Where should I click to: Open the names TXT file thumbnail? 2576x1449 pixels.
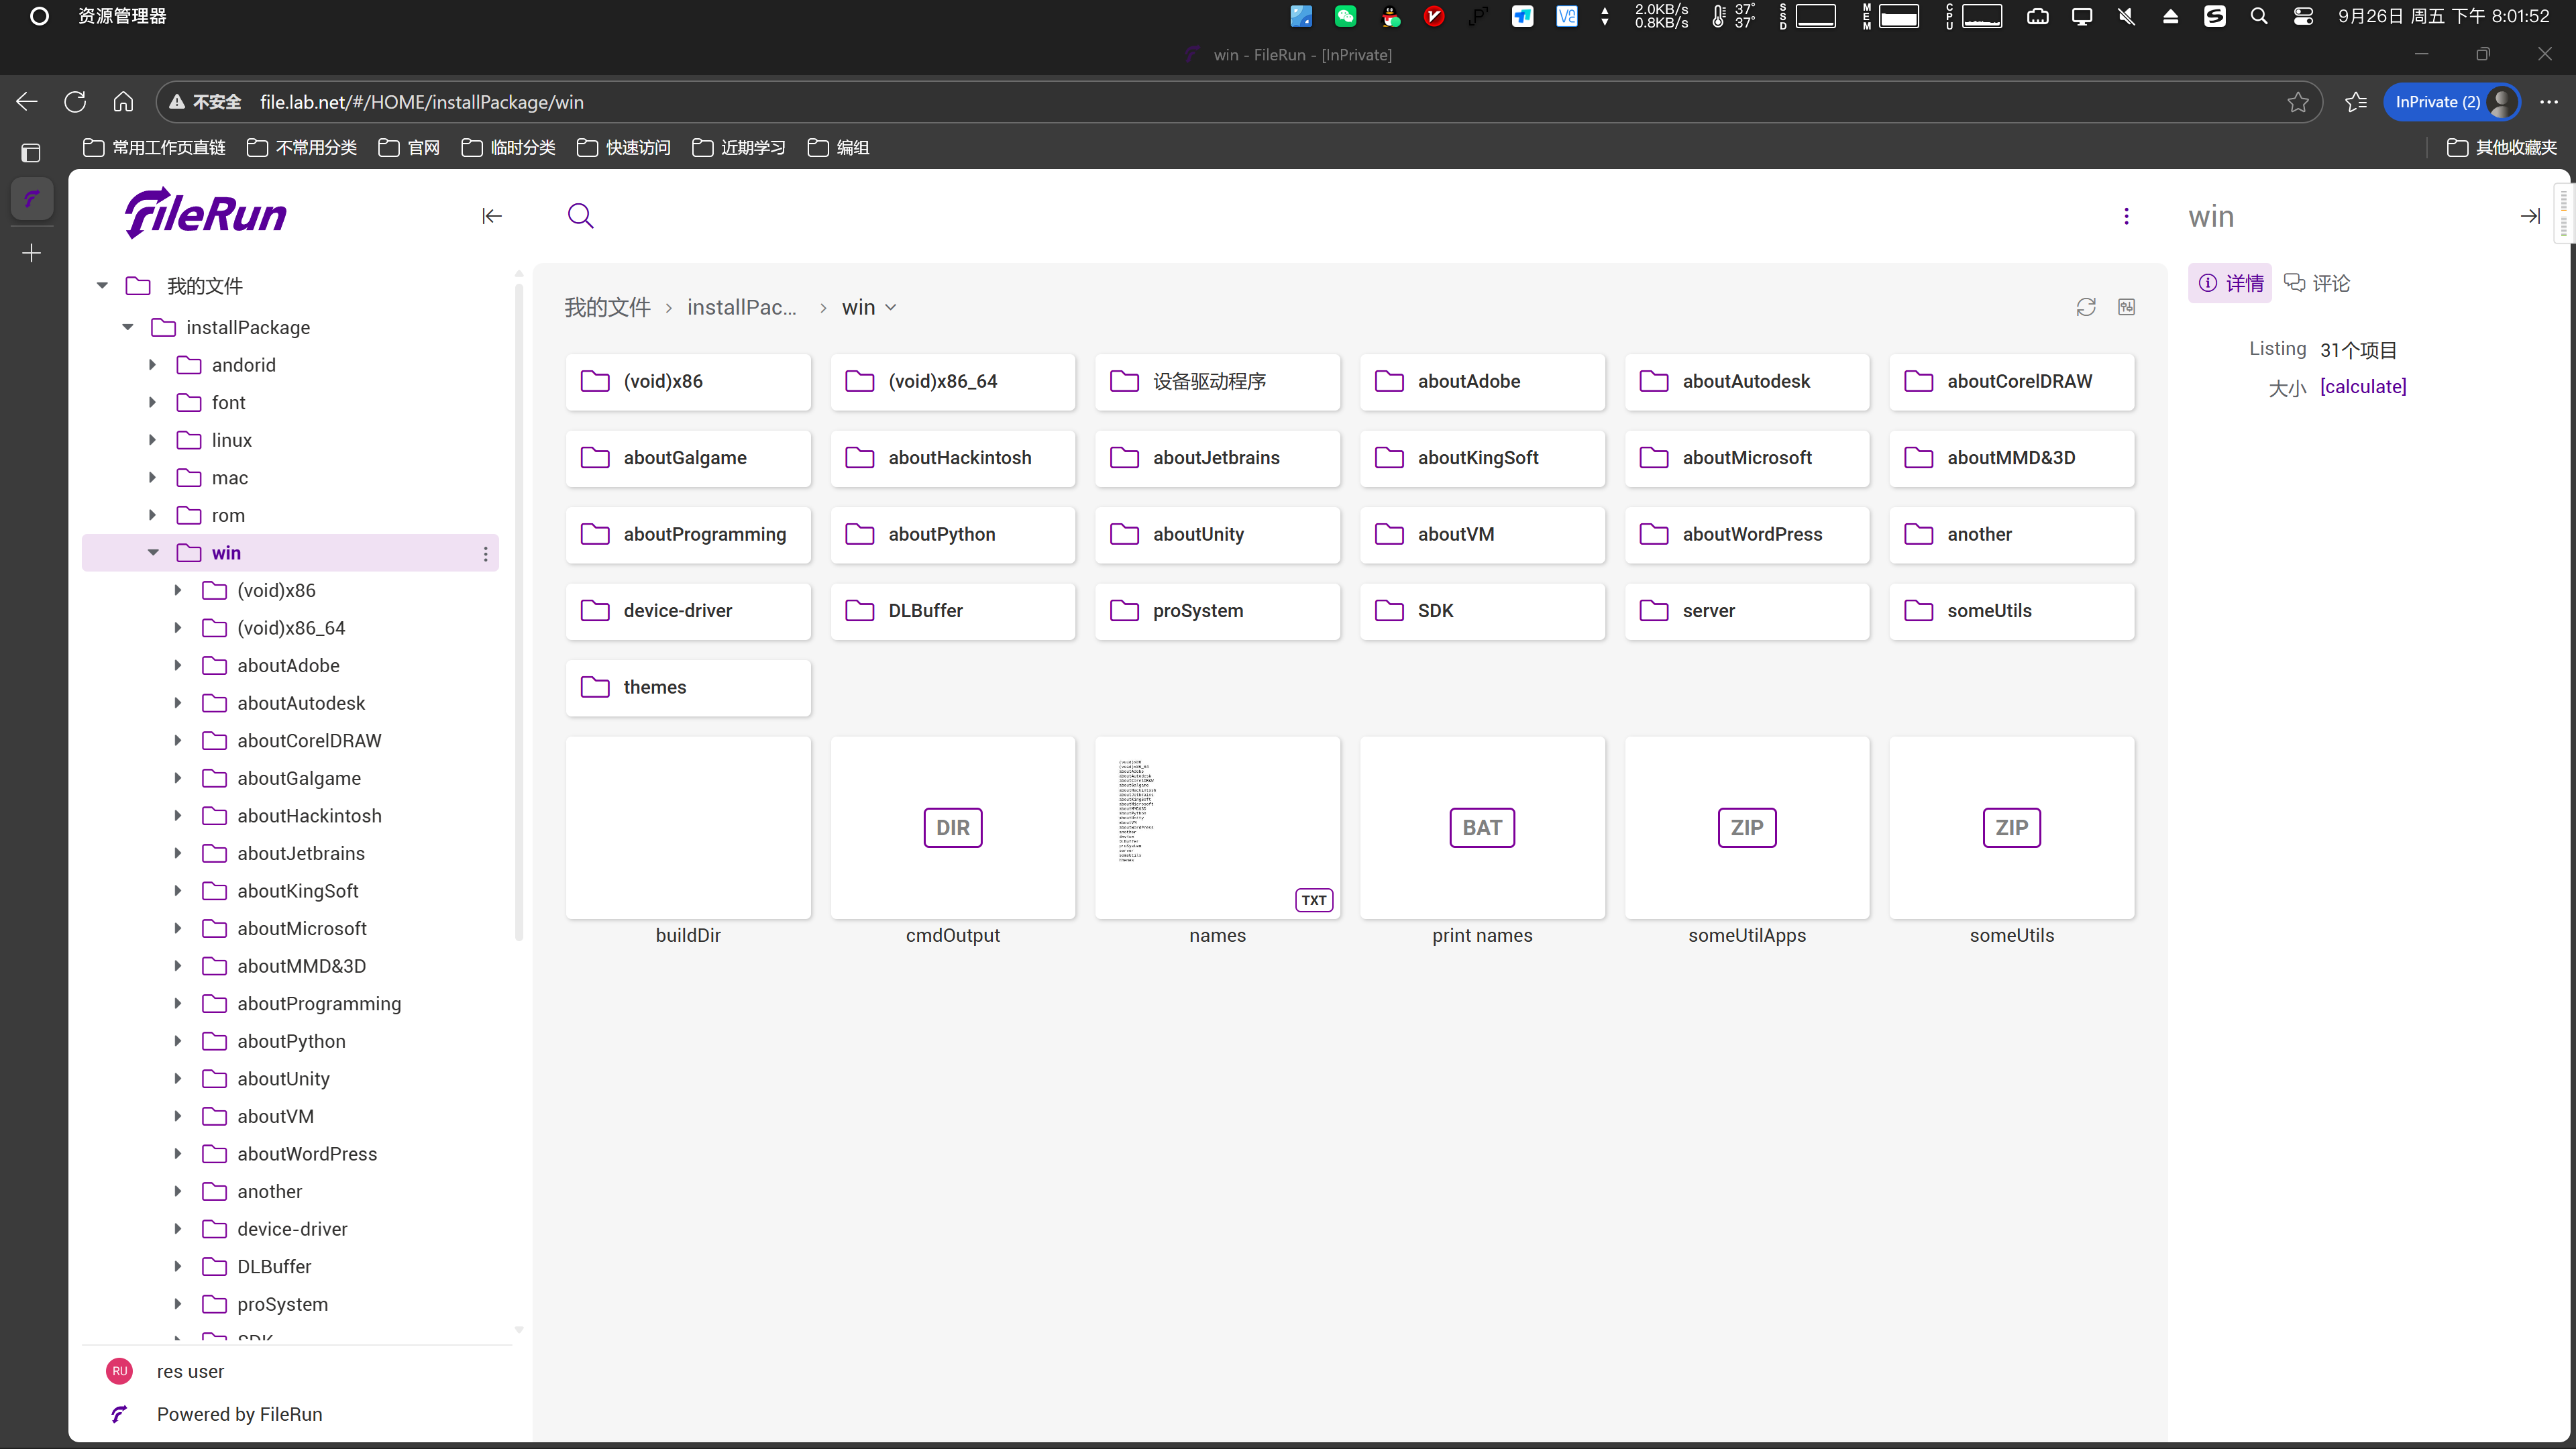coord(1217,827)
